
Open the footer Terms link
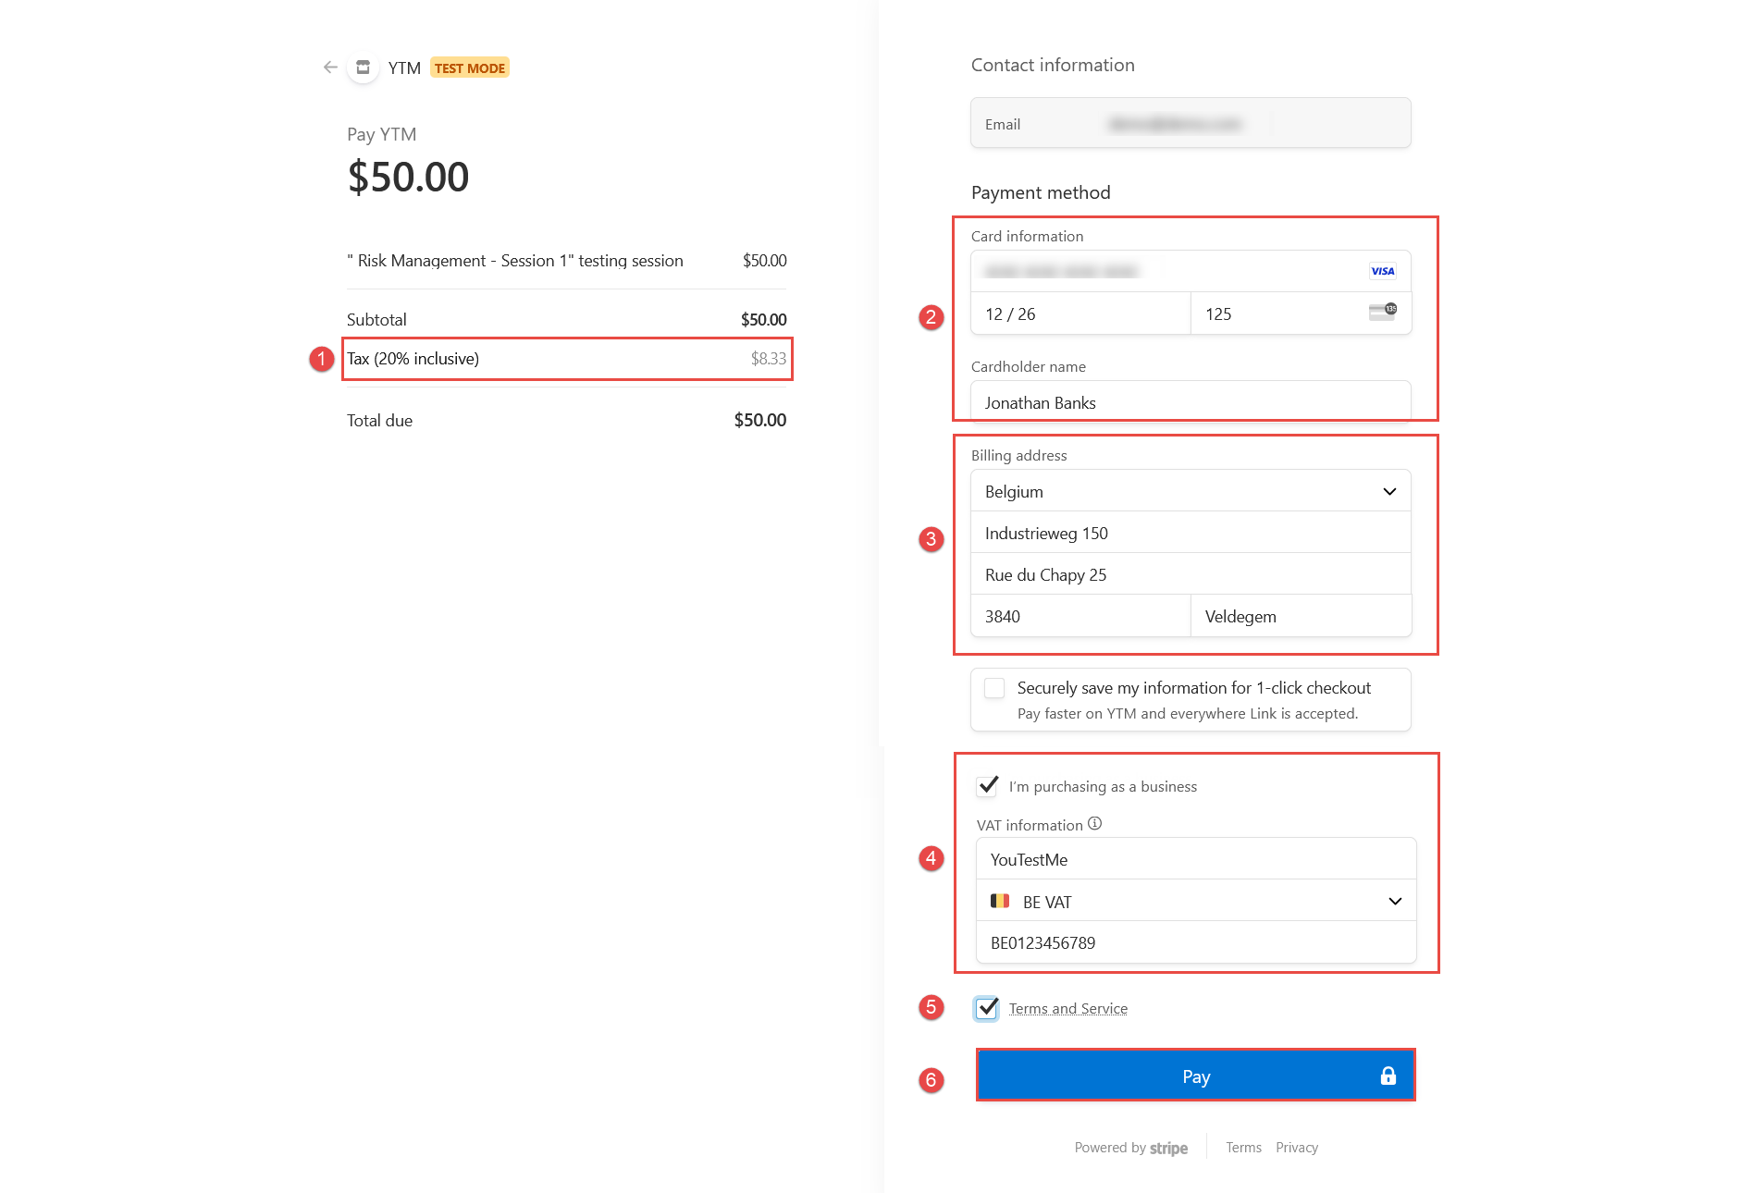coord(1243,1148)
